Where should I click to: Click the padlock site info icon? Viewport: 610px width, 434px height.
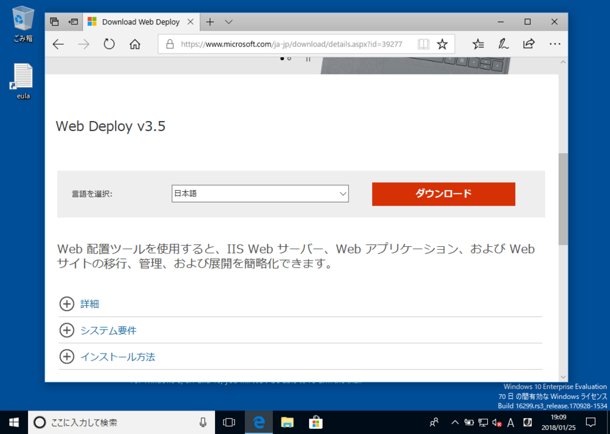point(170,44)
